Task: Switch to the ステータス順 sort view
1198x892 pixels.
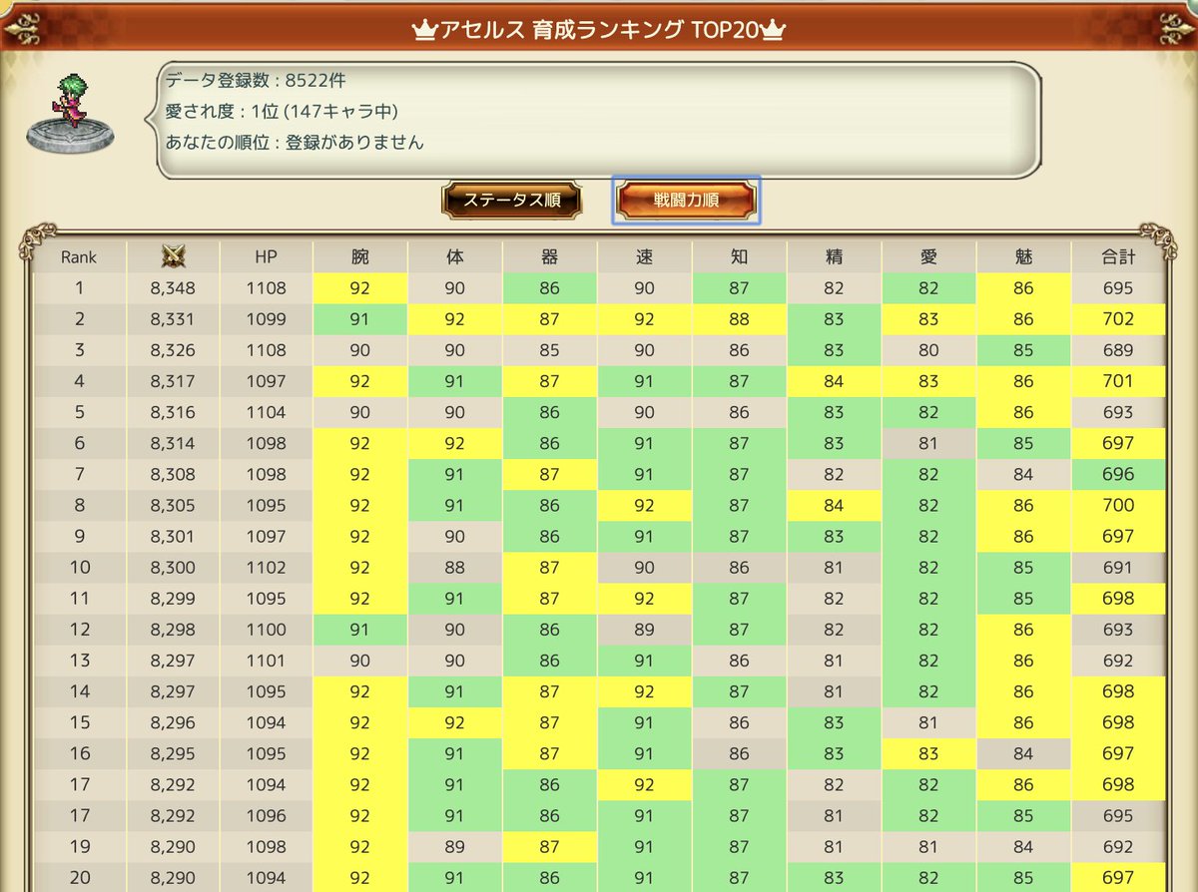Action: click(511, 199)
